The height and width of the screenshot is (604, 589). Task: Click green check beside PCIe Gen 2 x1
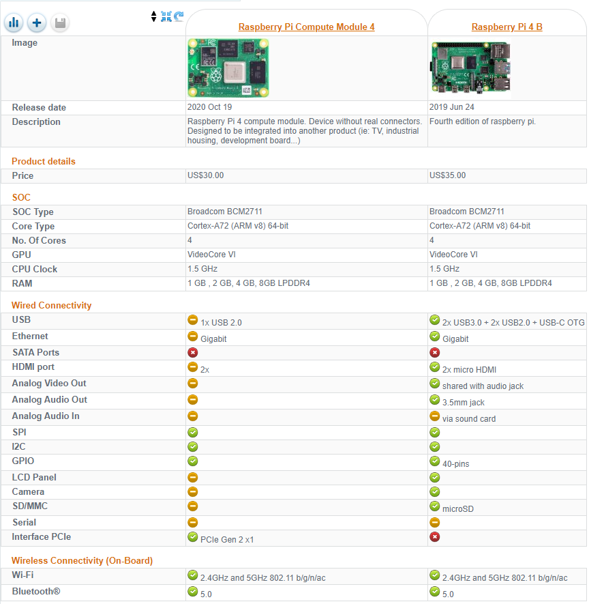pos(193,536)
